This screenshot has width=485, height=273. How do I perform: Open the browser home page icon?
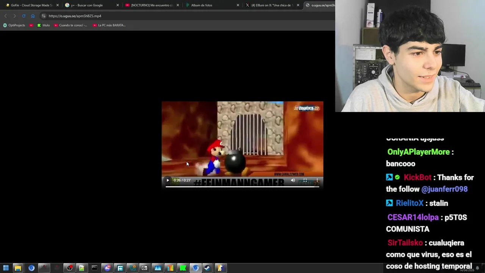(x=33, y=16)
